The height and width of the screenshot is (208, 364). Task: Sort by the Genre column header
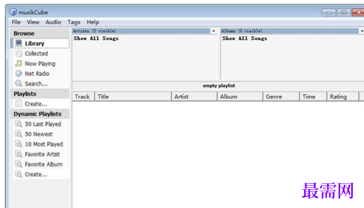click(281, 97)
